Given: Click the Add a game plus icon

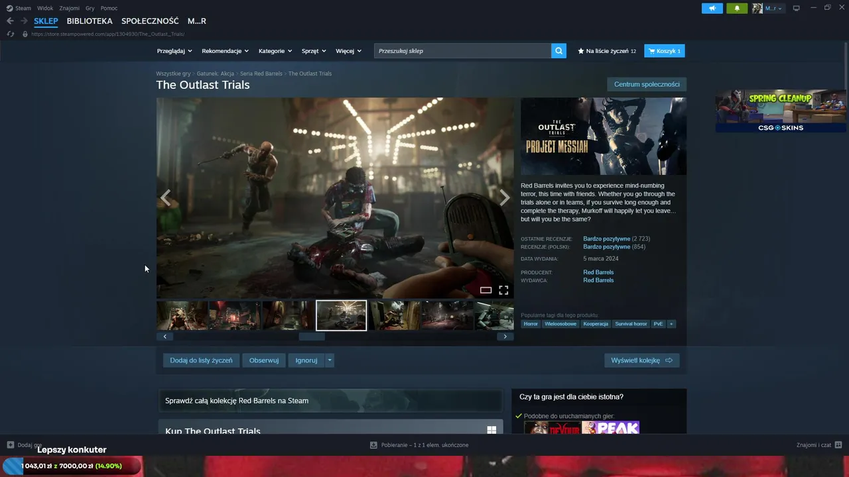Looking at the screenshot, I should coord(11,445).
